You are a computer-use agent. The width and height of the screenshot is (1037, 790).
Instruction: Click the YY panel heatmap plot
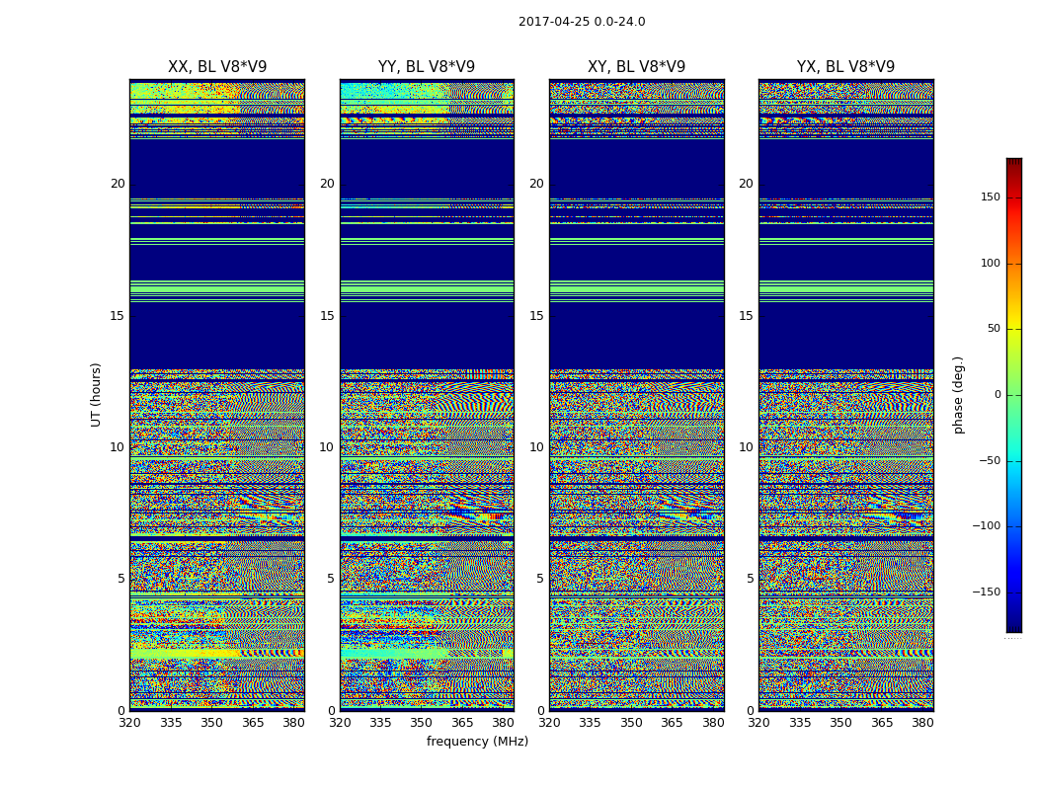427,395
